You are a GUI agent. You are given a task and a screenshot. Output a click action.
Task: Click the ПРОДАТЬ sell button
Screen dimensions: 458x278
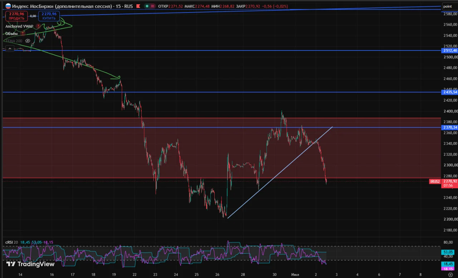click(x=16, y=16)
